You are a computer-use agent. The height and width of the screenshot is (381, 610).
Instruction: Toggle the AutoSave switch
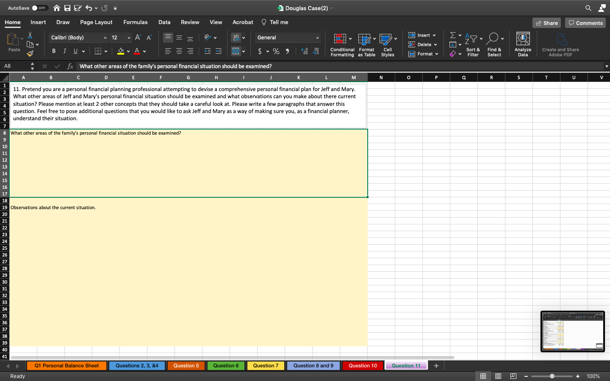point(39,8)
